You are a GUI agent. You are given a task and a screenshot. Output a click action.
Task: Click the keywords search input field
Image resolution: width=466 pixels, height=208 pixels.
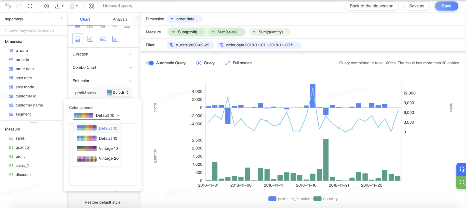click(33, 30)
